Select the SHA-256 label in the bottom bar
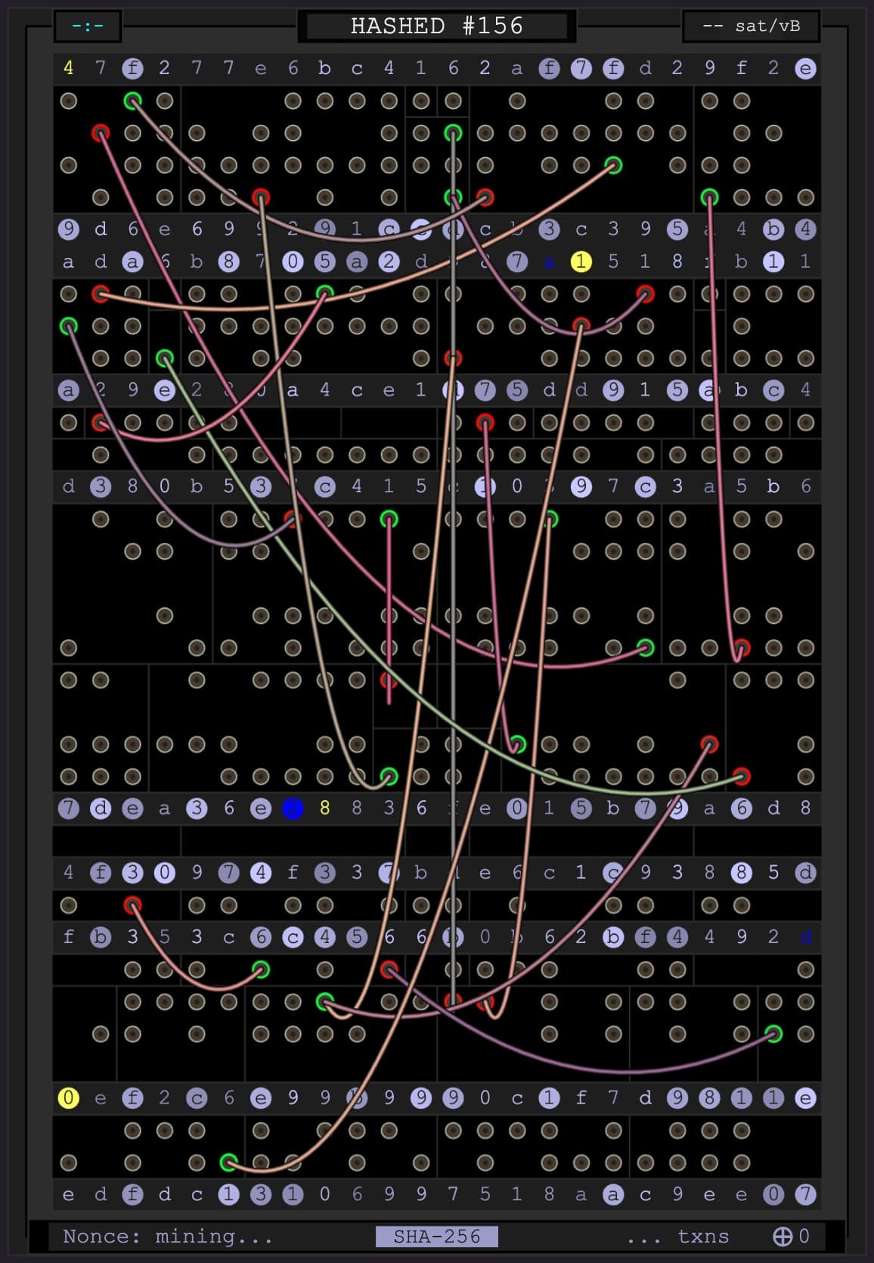Screen dimensions: 874x1263 tap(437, 1236)
